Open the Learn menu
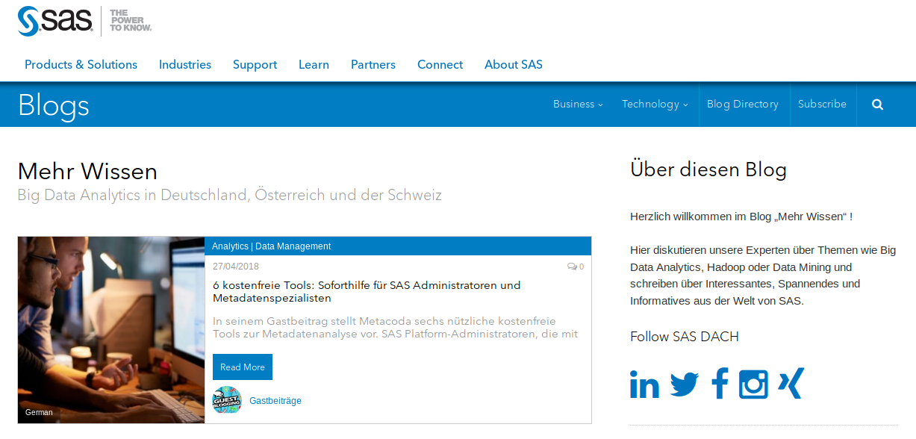Screen dimensions: 916x439 pyautogui.click(x=314, y=65)
